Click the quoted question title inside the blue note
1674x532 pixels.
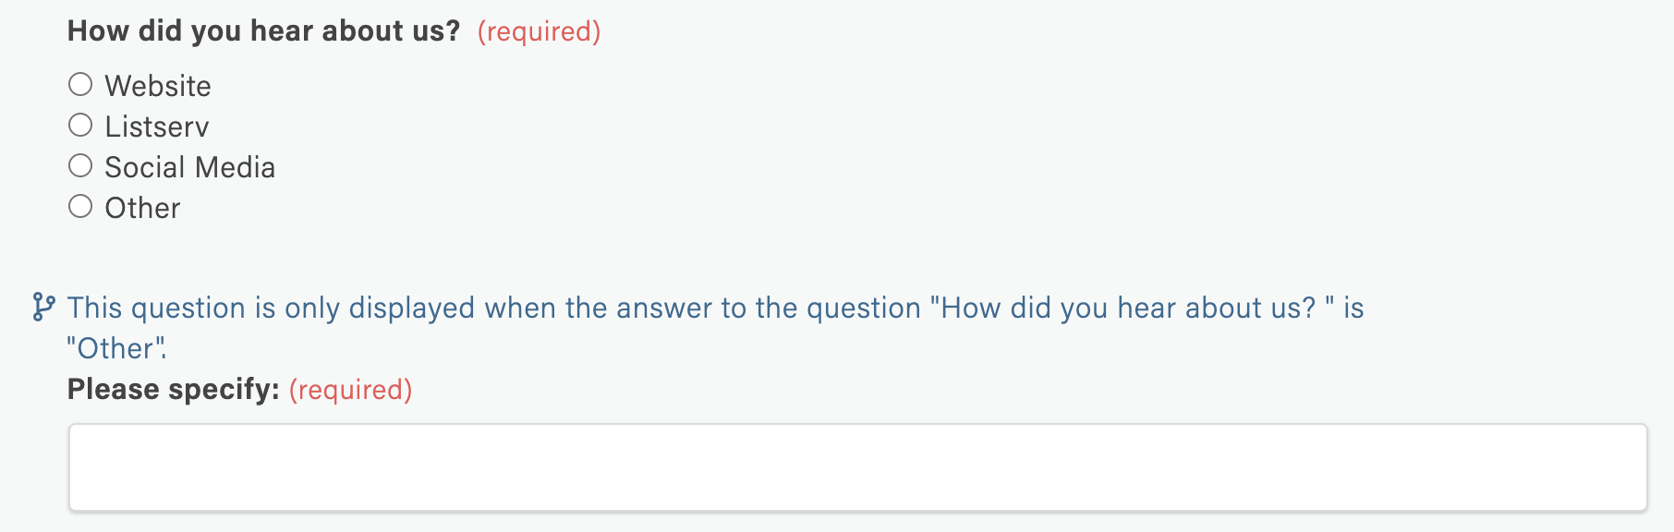[x=1132, y=308]
